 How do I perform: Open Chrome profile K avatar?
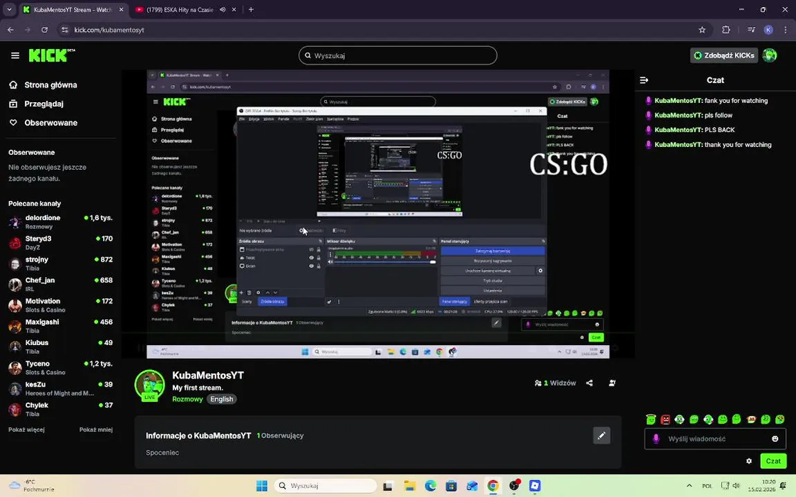coord(768,30)
